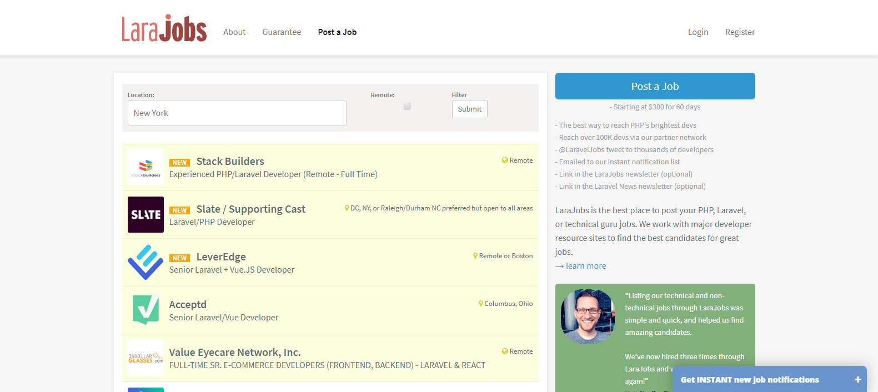Select Post a Job in the navigation bar
Viewport: 878px width, 392px height.
[x=337, y=32]
